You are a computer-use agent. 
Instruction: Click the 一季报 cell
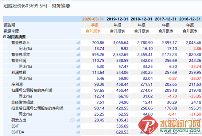point(93,25)
